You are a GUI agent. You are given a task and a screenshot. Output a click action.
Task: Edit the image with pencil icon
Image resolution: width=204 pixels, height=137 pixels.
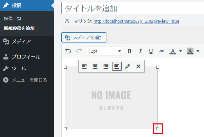click(x=127, y=66)
